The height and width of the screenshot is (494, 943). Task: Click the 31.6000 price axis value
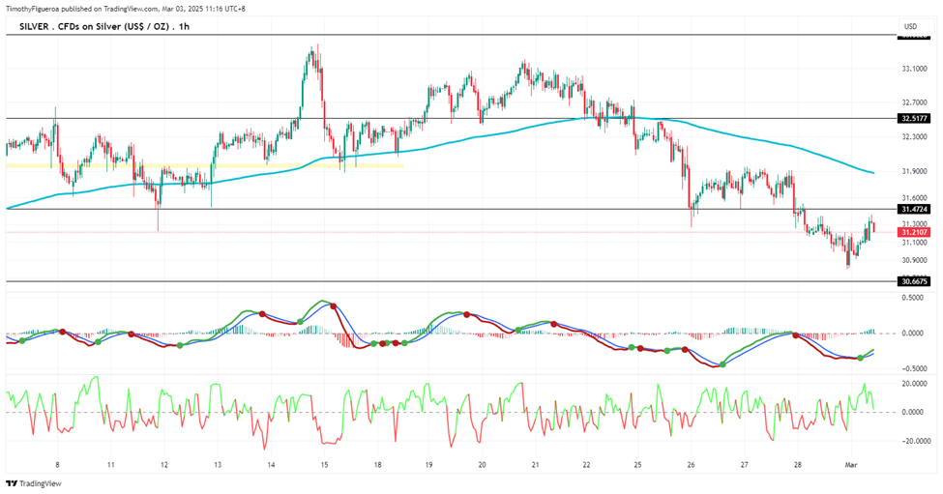point(914,198)
